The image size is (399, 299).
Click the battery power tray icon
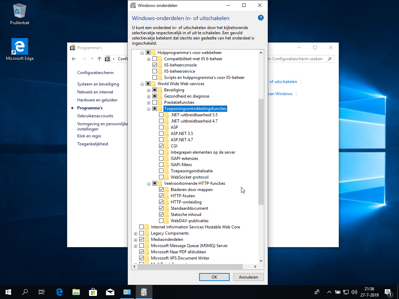coord(338,292)
